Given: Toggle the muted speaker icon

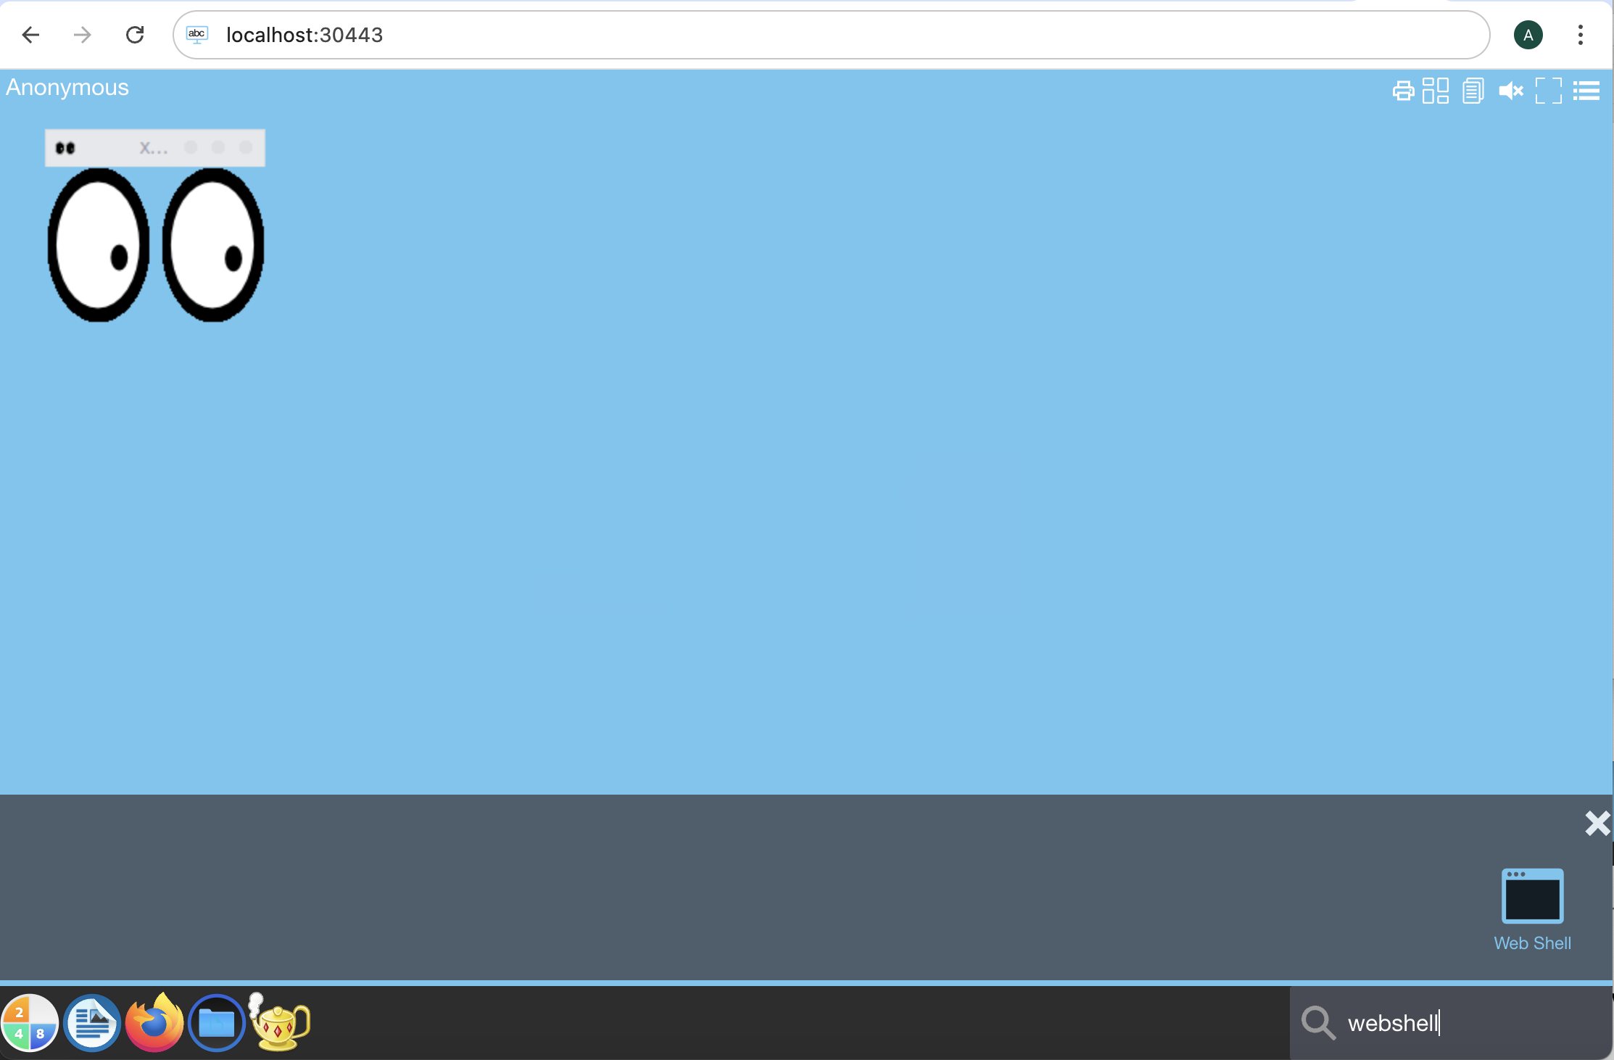Looking at the screenshot, I should tap(1511, 91).
